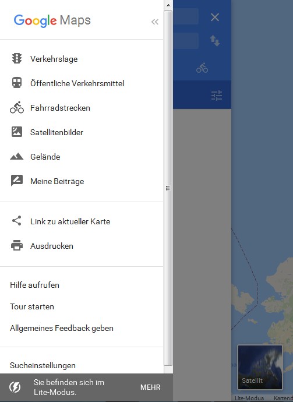This screenshot has width=293, height=402.
Task: Click the scrollbar up arrow
Action: pos(168,5)
